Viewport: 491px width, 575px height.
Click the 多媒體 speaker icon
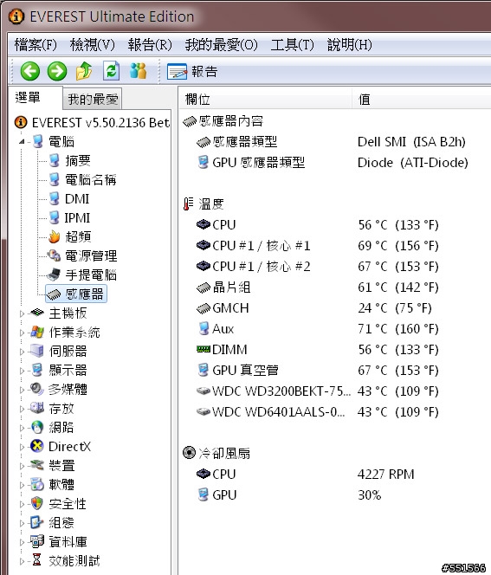(37, 389)
